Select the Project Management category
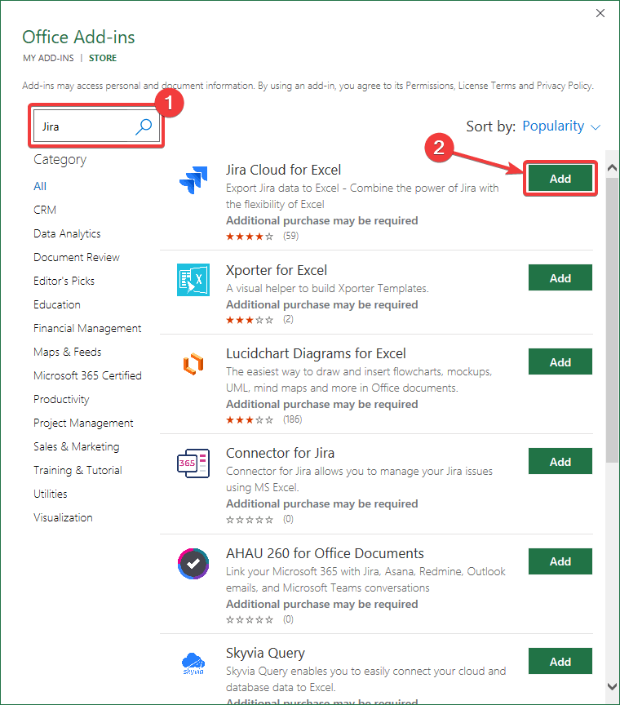The image size is (620, 705). (83, 423)
